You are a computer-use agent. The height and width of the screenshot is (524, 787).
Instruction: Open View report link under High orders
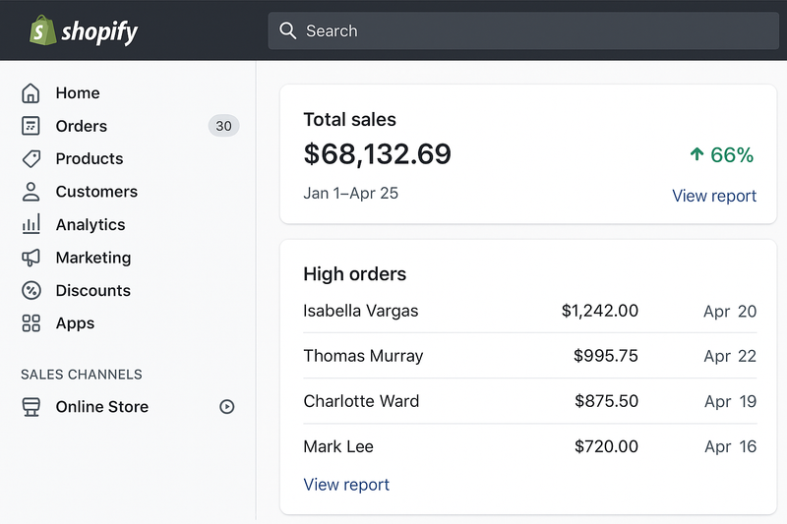346,485
